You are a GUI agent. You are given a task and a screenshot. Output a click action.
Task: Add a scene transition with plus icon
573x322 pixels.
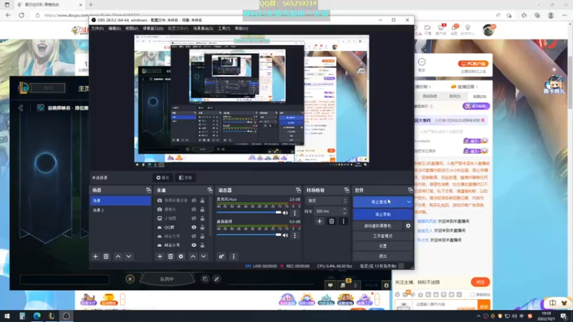click(x=319, y=221)
